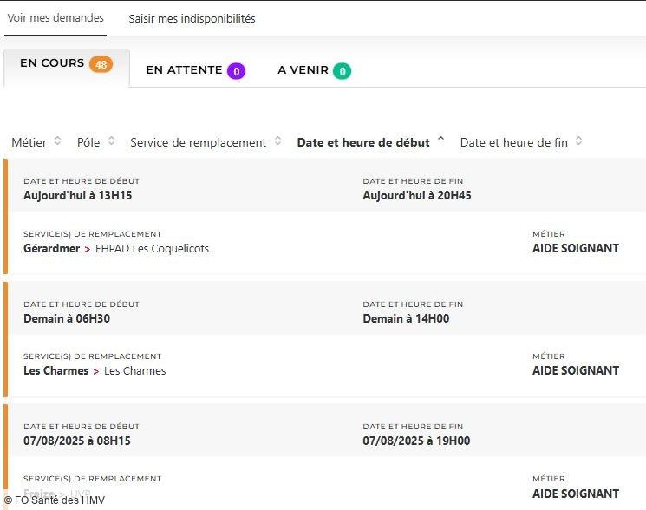Click the green 0 badge on A VENIR
Image resolution: width=646 pixels, height=510 pixels.
(x=342, y=71)
